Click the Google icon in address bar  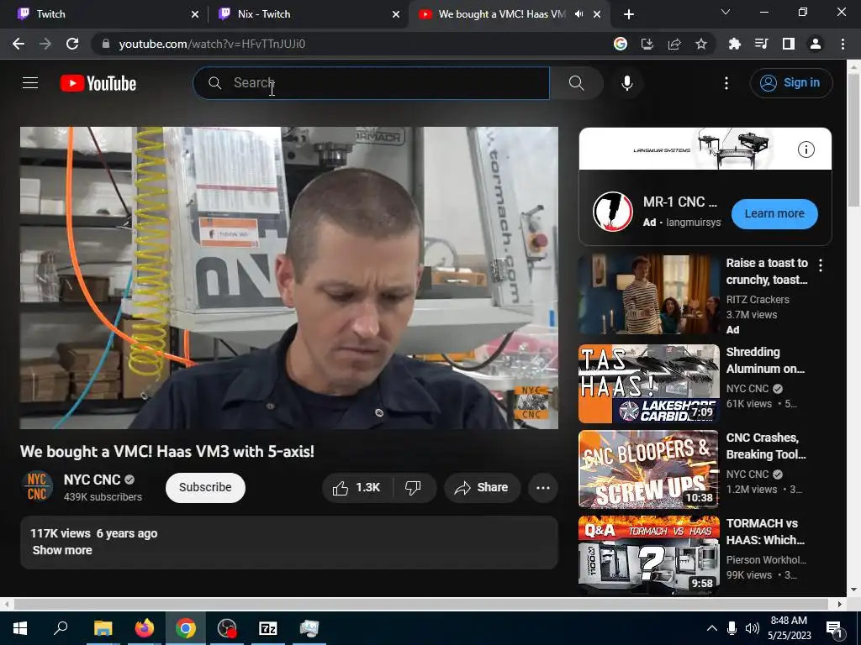(x=620, y=44)
